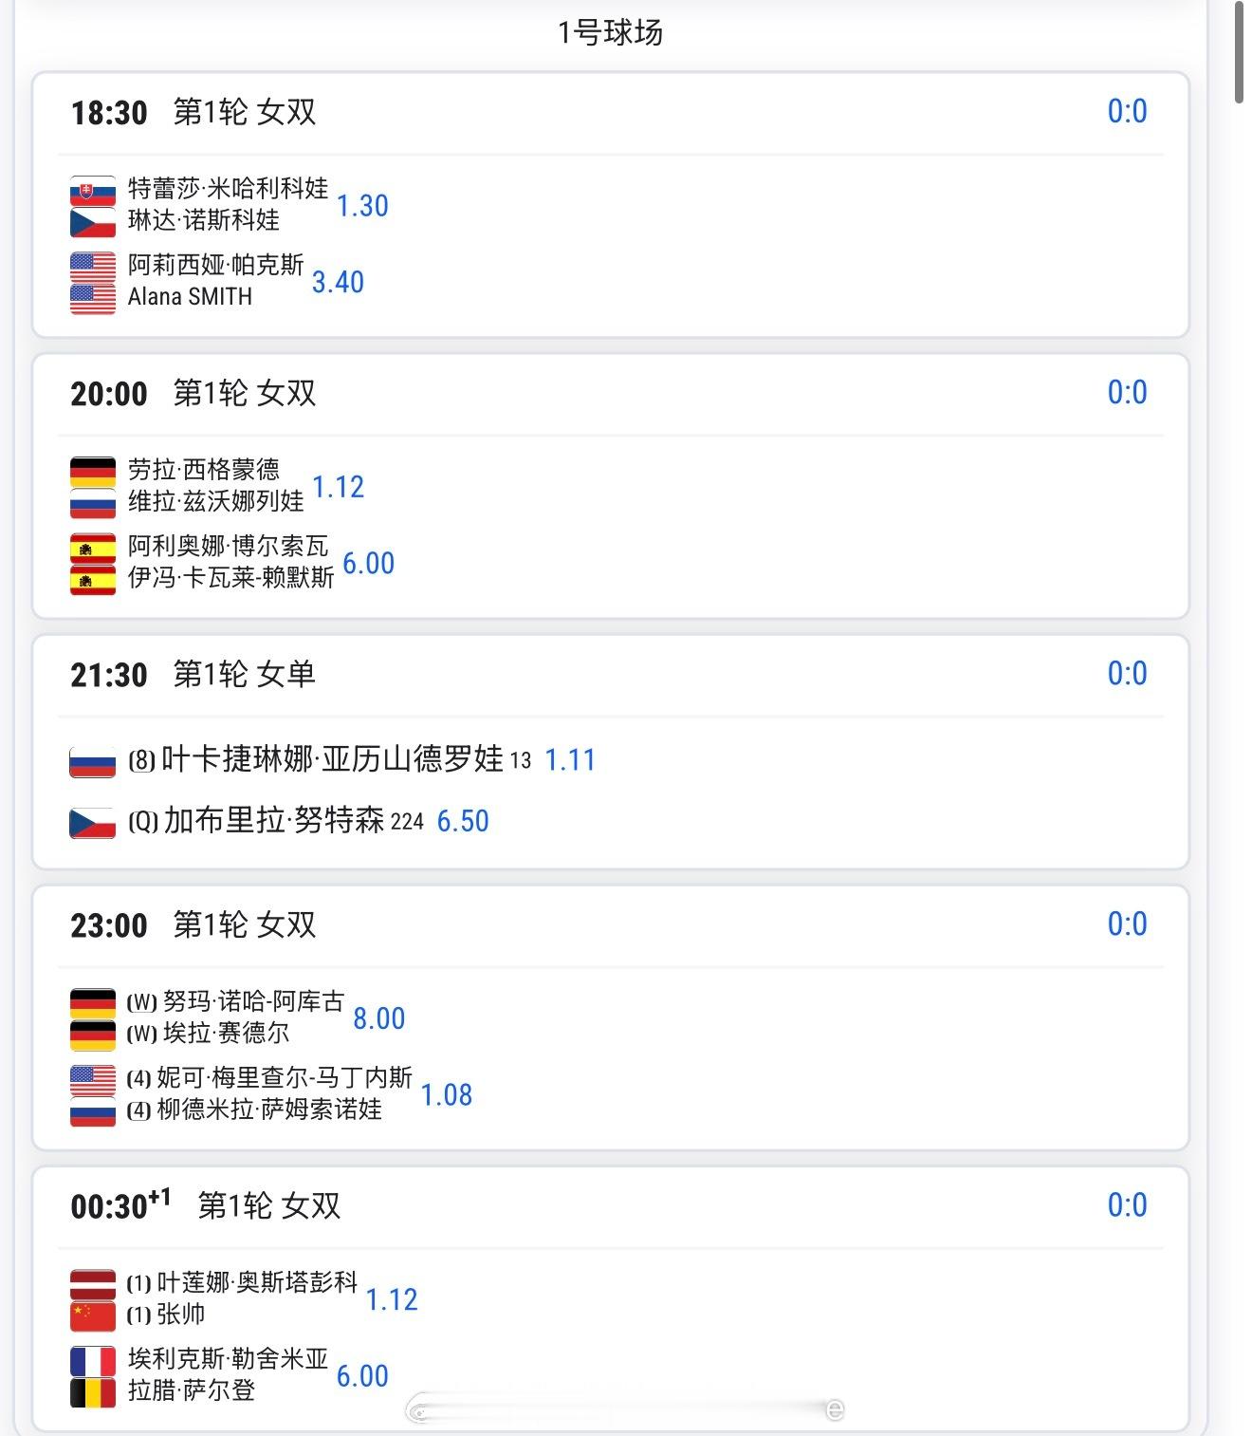Screen dimensions: 1252x1436
Task: Click the Spanish flag beside 阿利奥娜·博尔索瓦
Action: [92, 549]
